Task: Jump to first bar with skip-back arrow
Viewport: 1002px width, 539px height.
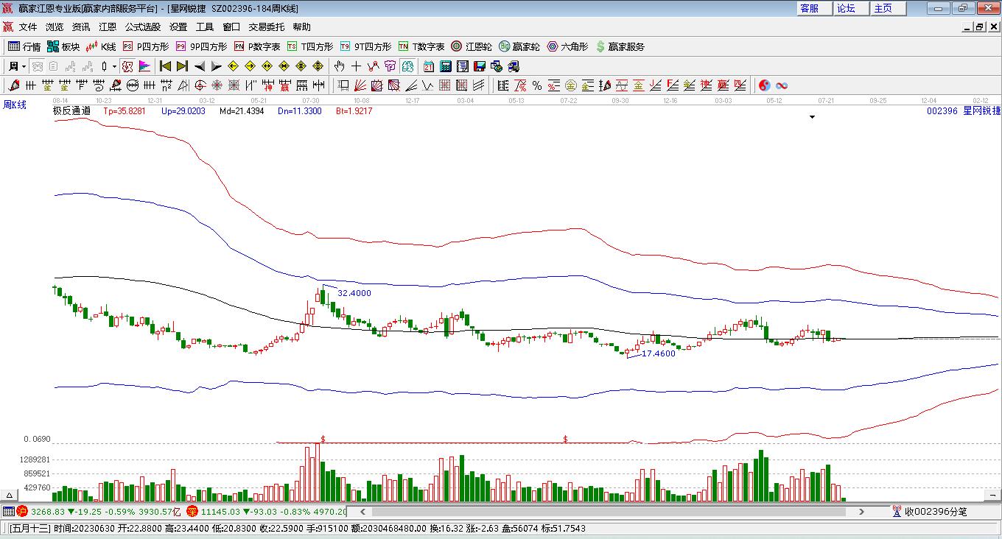Action: click(x=166, y=66)
